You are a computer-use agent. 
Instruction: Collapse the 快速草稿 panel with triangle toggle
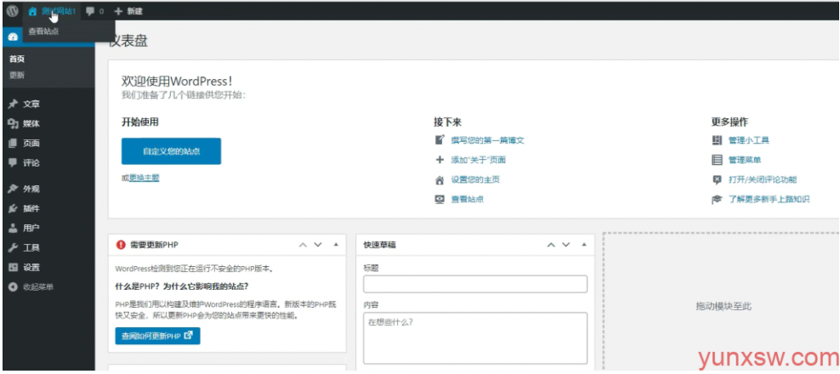[x=584, y=244]
